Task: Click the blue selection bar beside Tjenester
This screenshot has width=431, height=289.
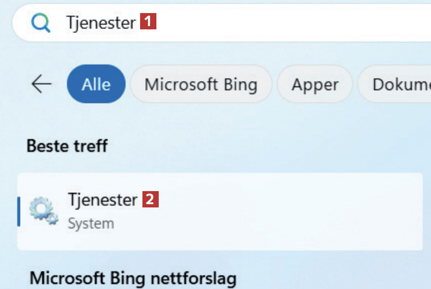Action: click(x=19, y=211)
